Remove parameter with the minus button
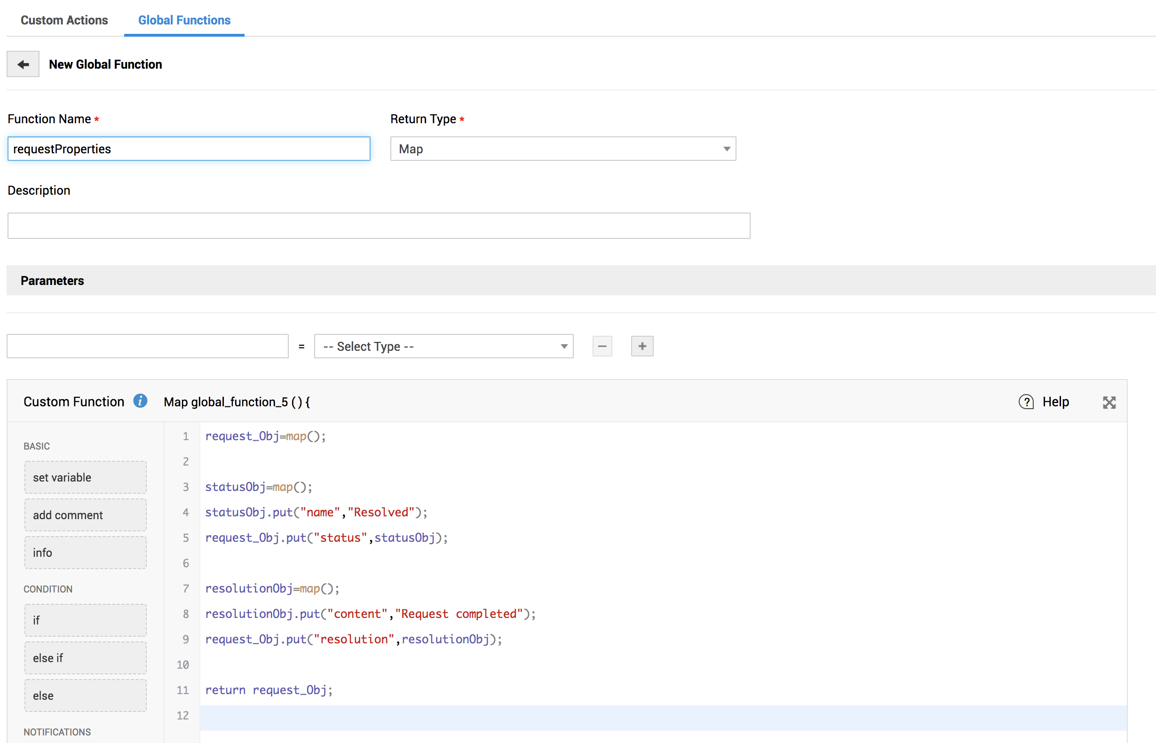Screen dimensions: 1156x743 click(602, 346)
